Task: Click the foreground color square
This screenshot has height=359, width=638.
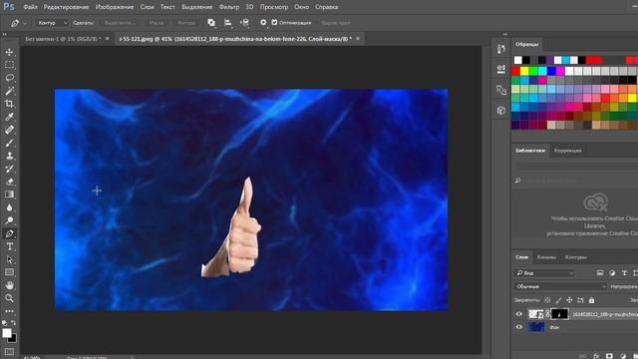Action: [x=7, y=333]
